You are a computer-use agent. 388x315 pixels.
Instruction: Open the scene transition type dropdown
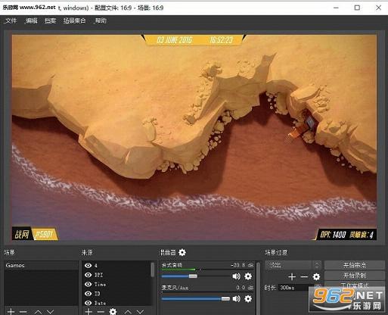(x=293, y=265)
